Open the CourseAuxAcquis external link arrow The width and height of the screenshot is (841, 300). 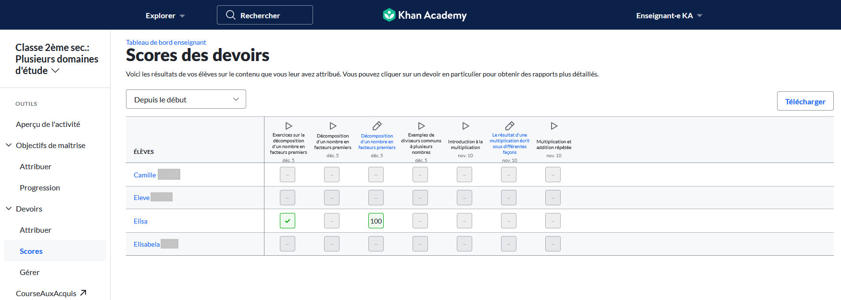[x=83, y=293]
